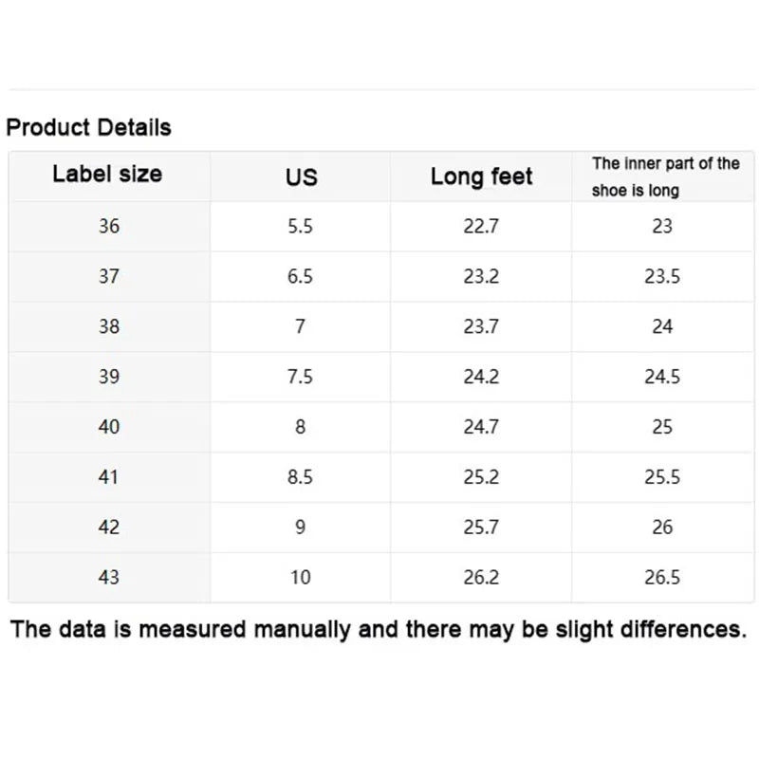This screenshot has height=759, width=759.
Task: Click the 25.2 long feet value
Action: click(481, 477)
